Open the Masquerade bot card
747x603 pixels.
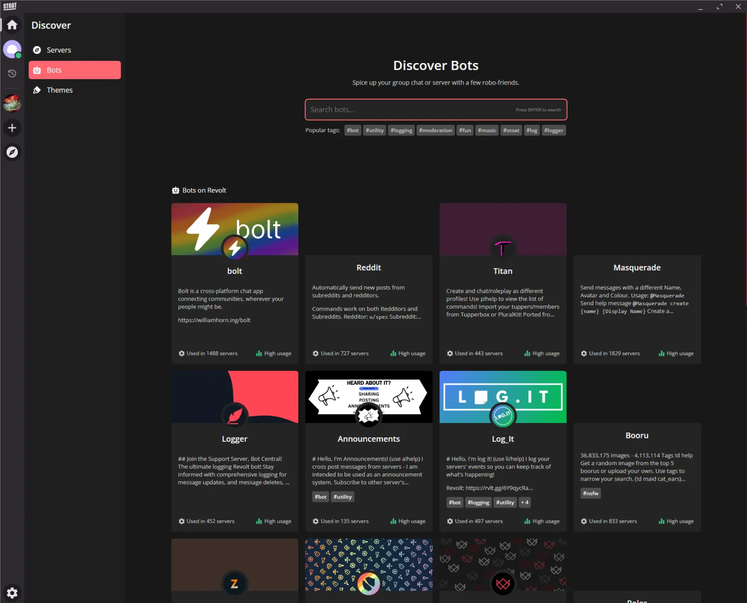click(x=637, y=309)
